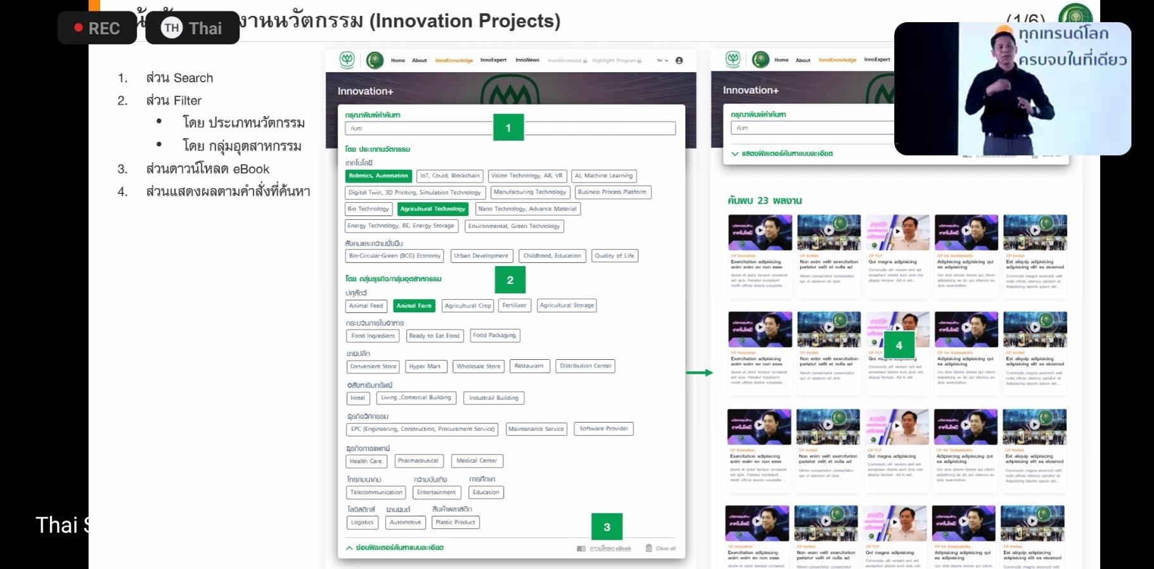This screenshot has height=569, width=1154.
Task: Click the green head logo in right mockup
Action: point(760,60)
